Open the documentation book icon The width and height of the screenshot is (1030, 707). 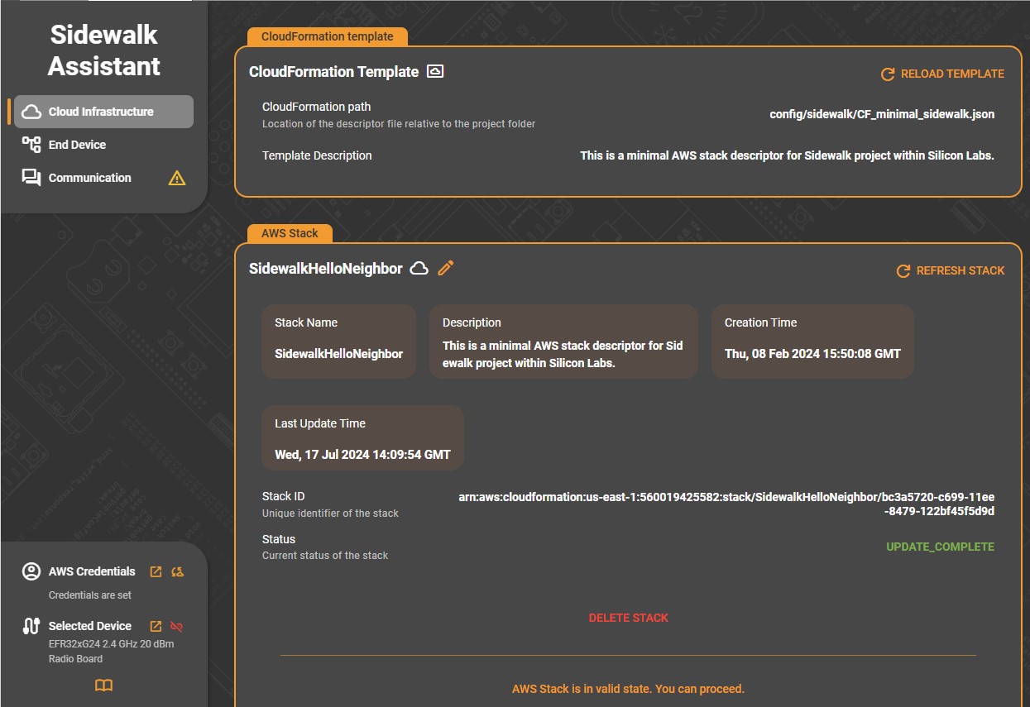pyautogui.click(x=103, y=686)
